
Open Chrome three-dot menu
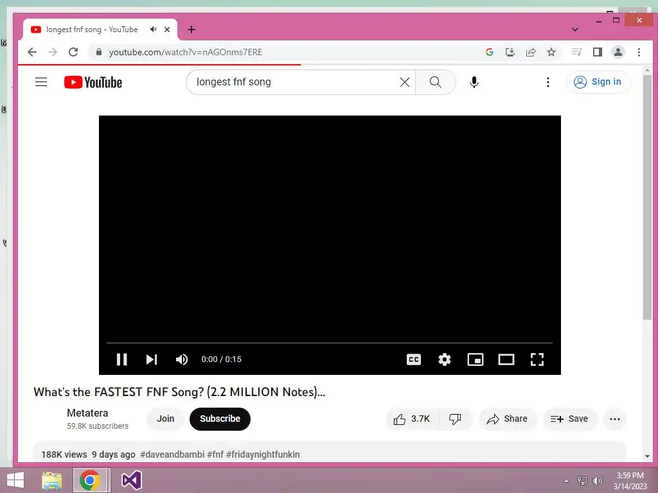639,52
